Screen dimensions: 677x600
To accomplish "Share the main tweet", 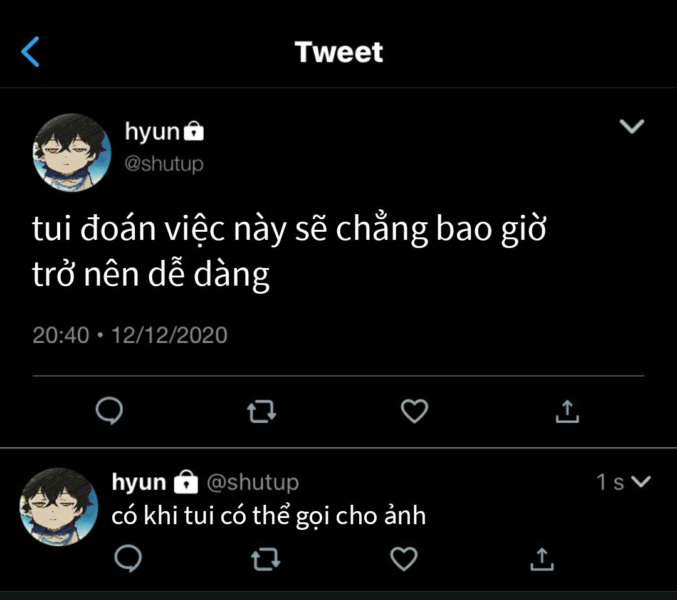I will 567,411.
